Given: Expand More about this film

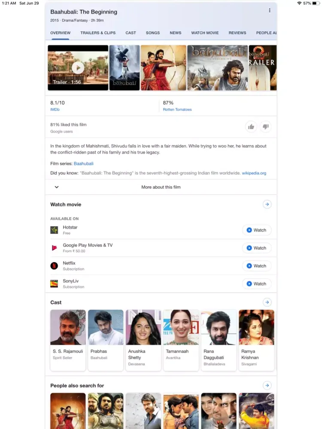Looking at the screenshot, I should coord(161,187).
